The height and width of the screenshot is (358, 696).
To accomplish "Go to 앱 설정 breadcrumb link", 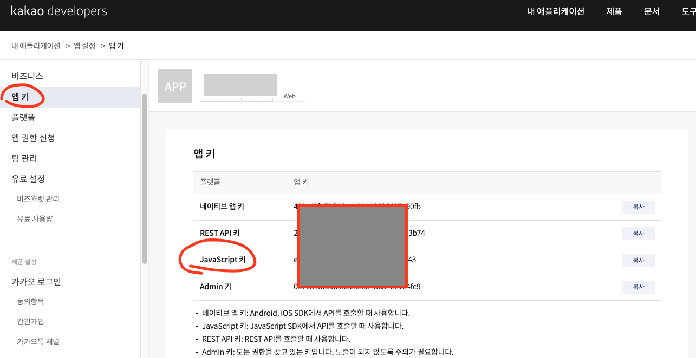I will tap(84, 46).
